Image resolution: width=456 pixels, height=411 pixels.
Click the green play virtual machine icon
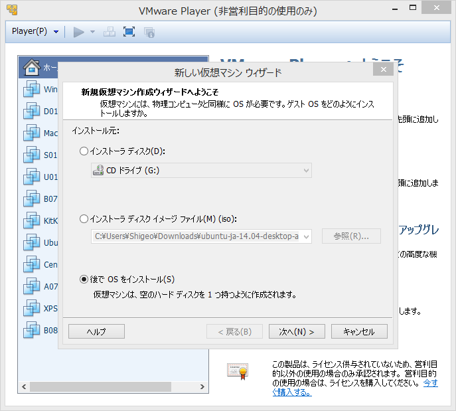[x=78, y=32]
